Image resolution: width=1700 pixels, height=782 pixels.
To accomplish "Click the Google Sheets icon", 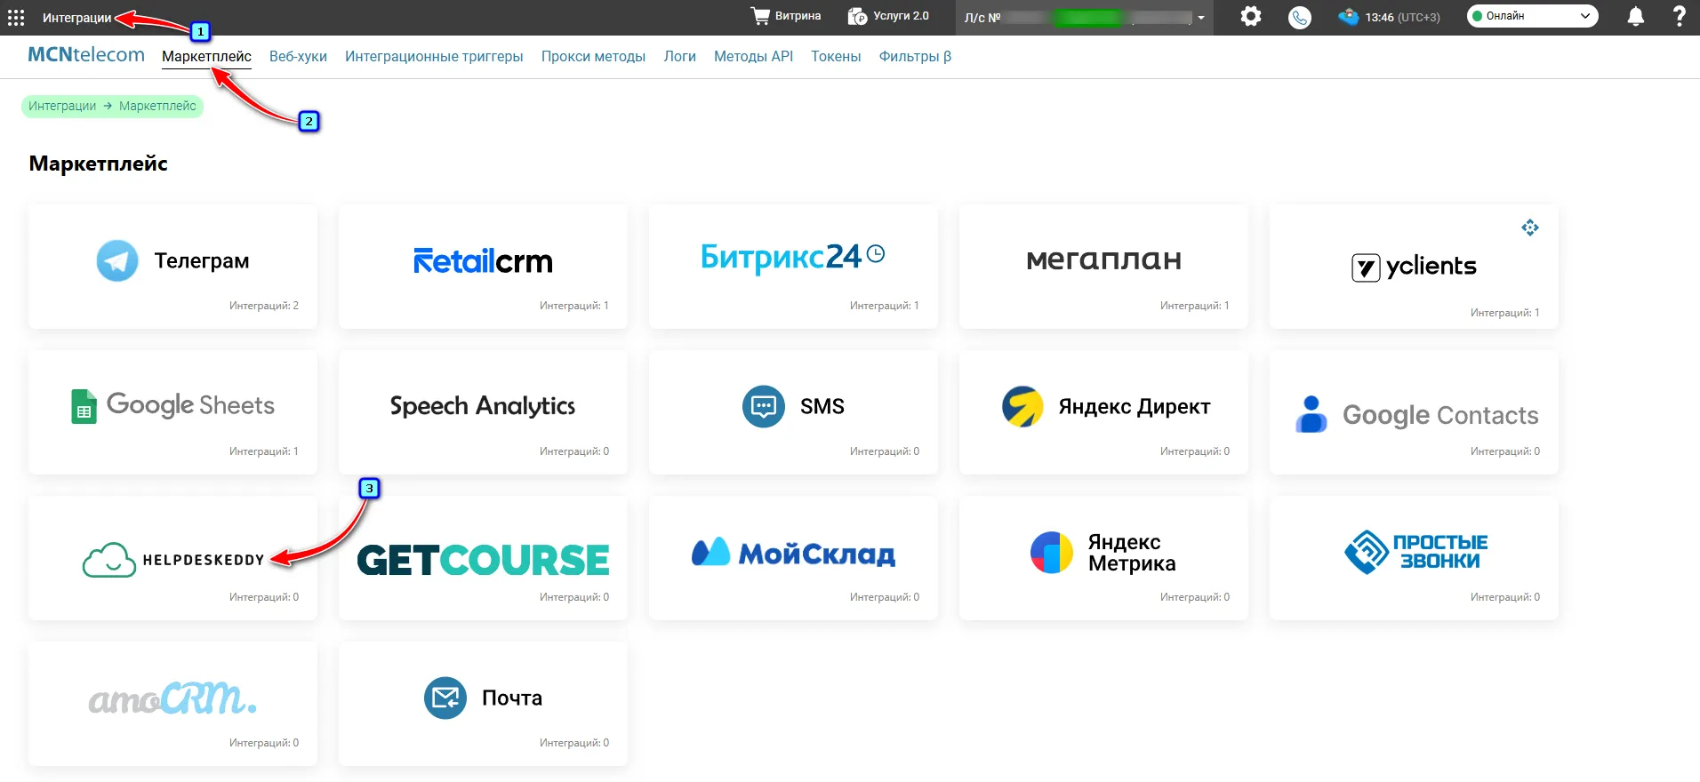I will (84, 406).
